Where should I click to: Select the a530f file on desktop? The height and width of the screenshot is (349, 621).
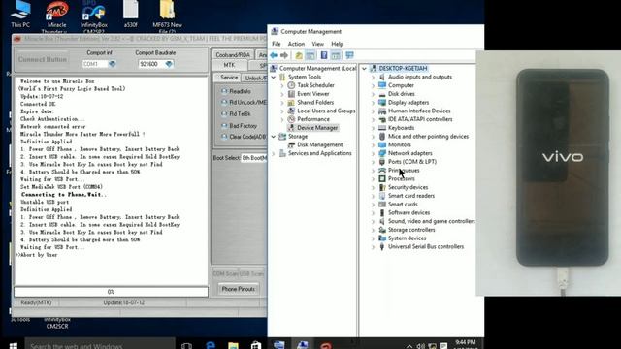coord(130,15)
